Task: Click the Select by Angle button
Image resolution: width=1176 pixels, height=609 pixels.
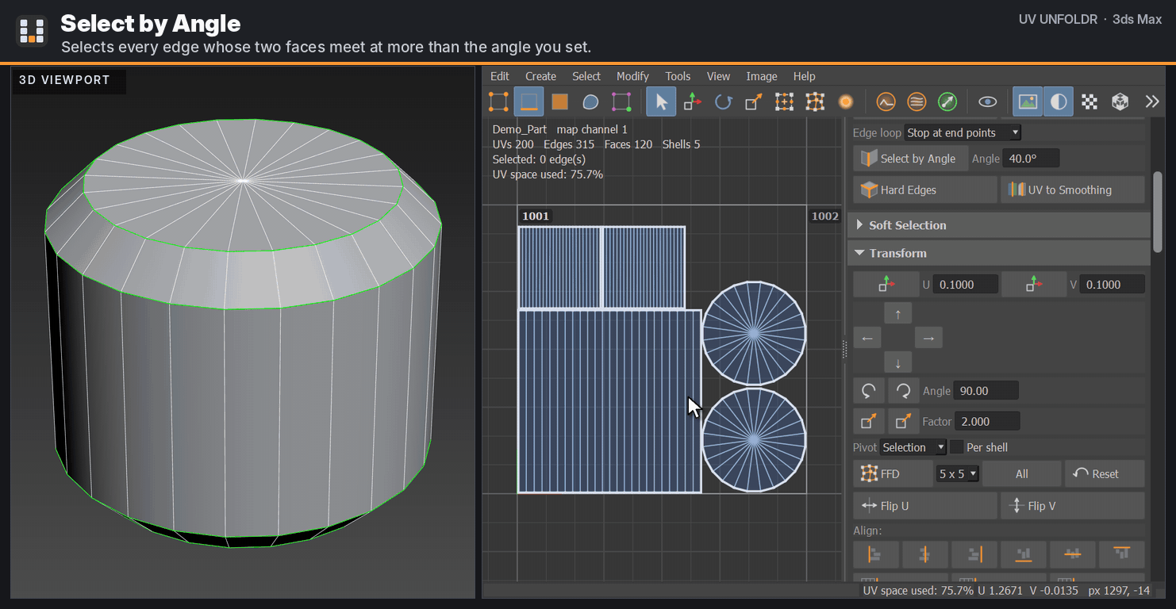Action: click(910, 159)
